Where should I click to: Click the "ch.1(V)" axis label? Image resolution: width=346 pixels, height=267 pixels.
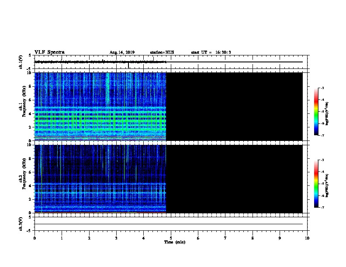(x=21, y=62)
